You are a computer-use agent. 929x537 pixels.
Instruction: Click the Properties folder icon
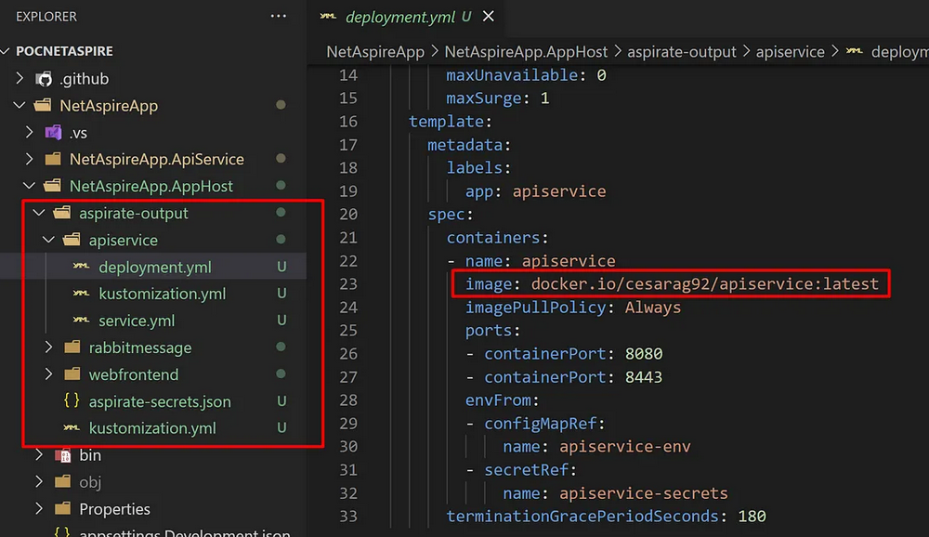pyautogui.click(x=63, y=510)
